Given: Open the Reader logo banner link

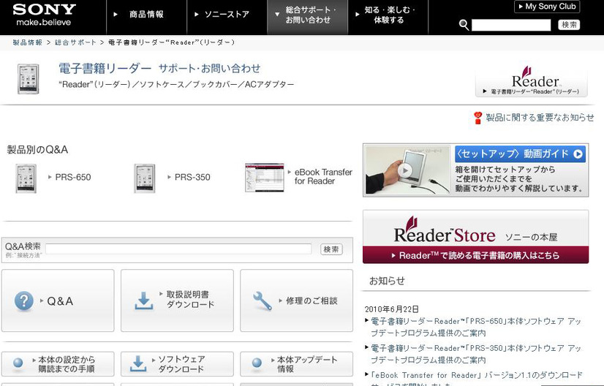Looking at the screenshot, I should (x=531, y=82).
